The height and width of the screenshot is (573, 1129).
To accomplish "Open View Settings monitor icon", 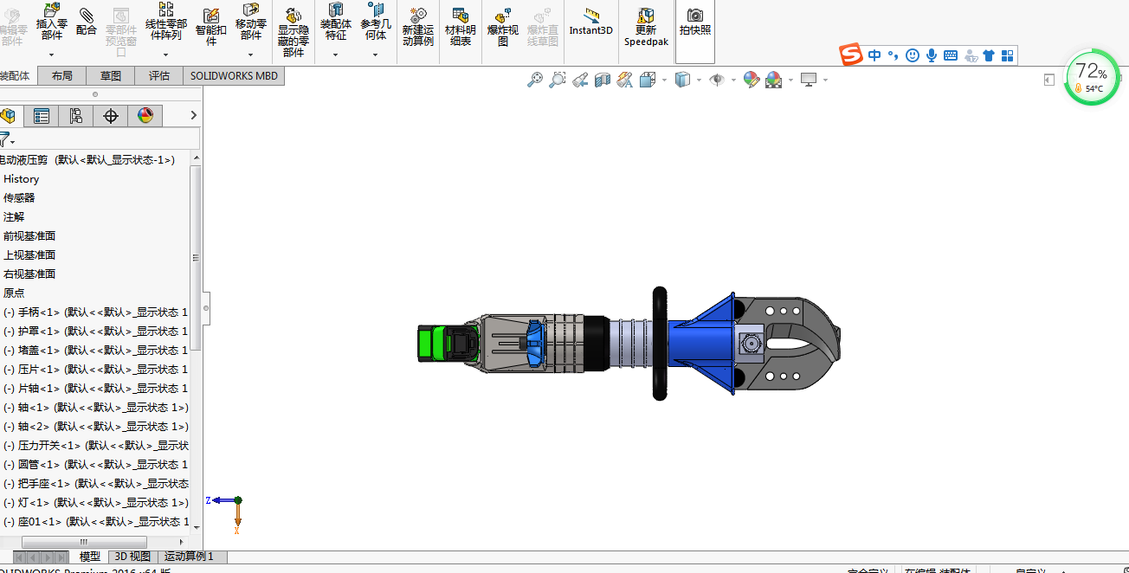I will click(x=809, y=80).
